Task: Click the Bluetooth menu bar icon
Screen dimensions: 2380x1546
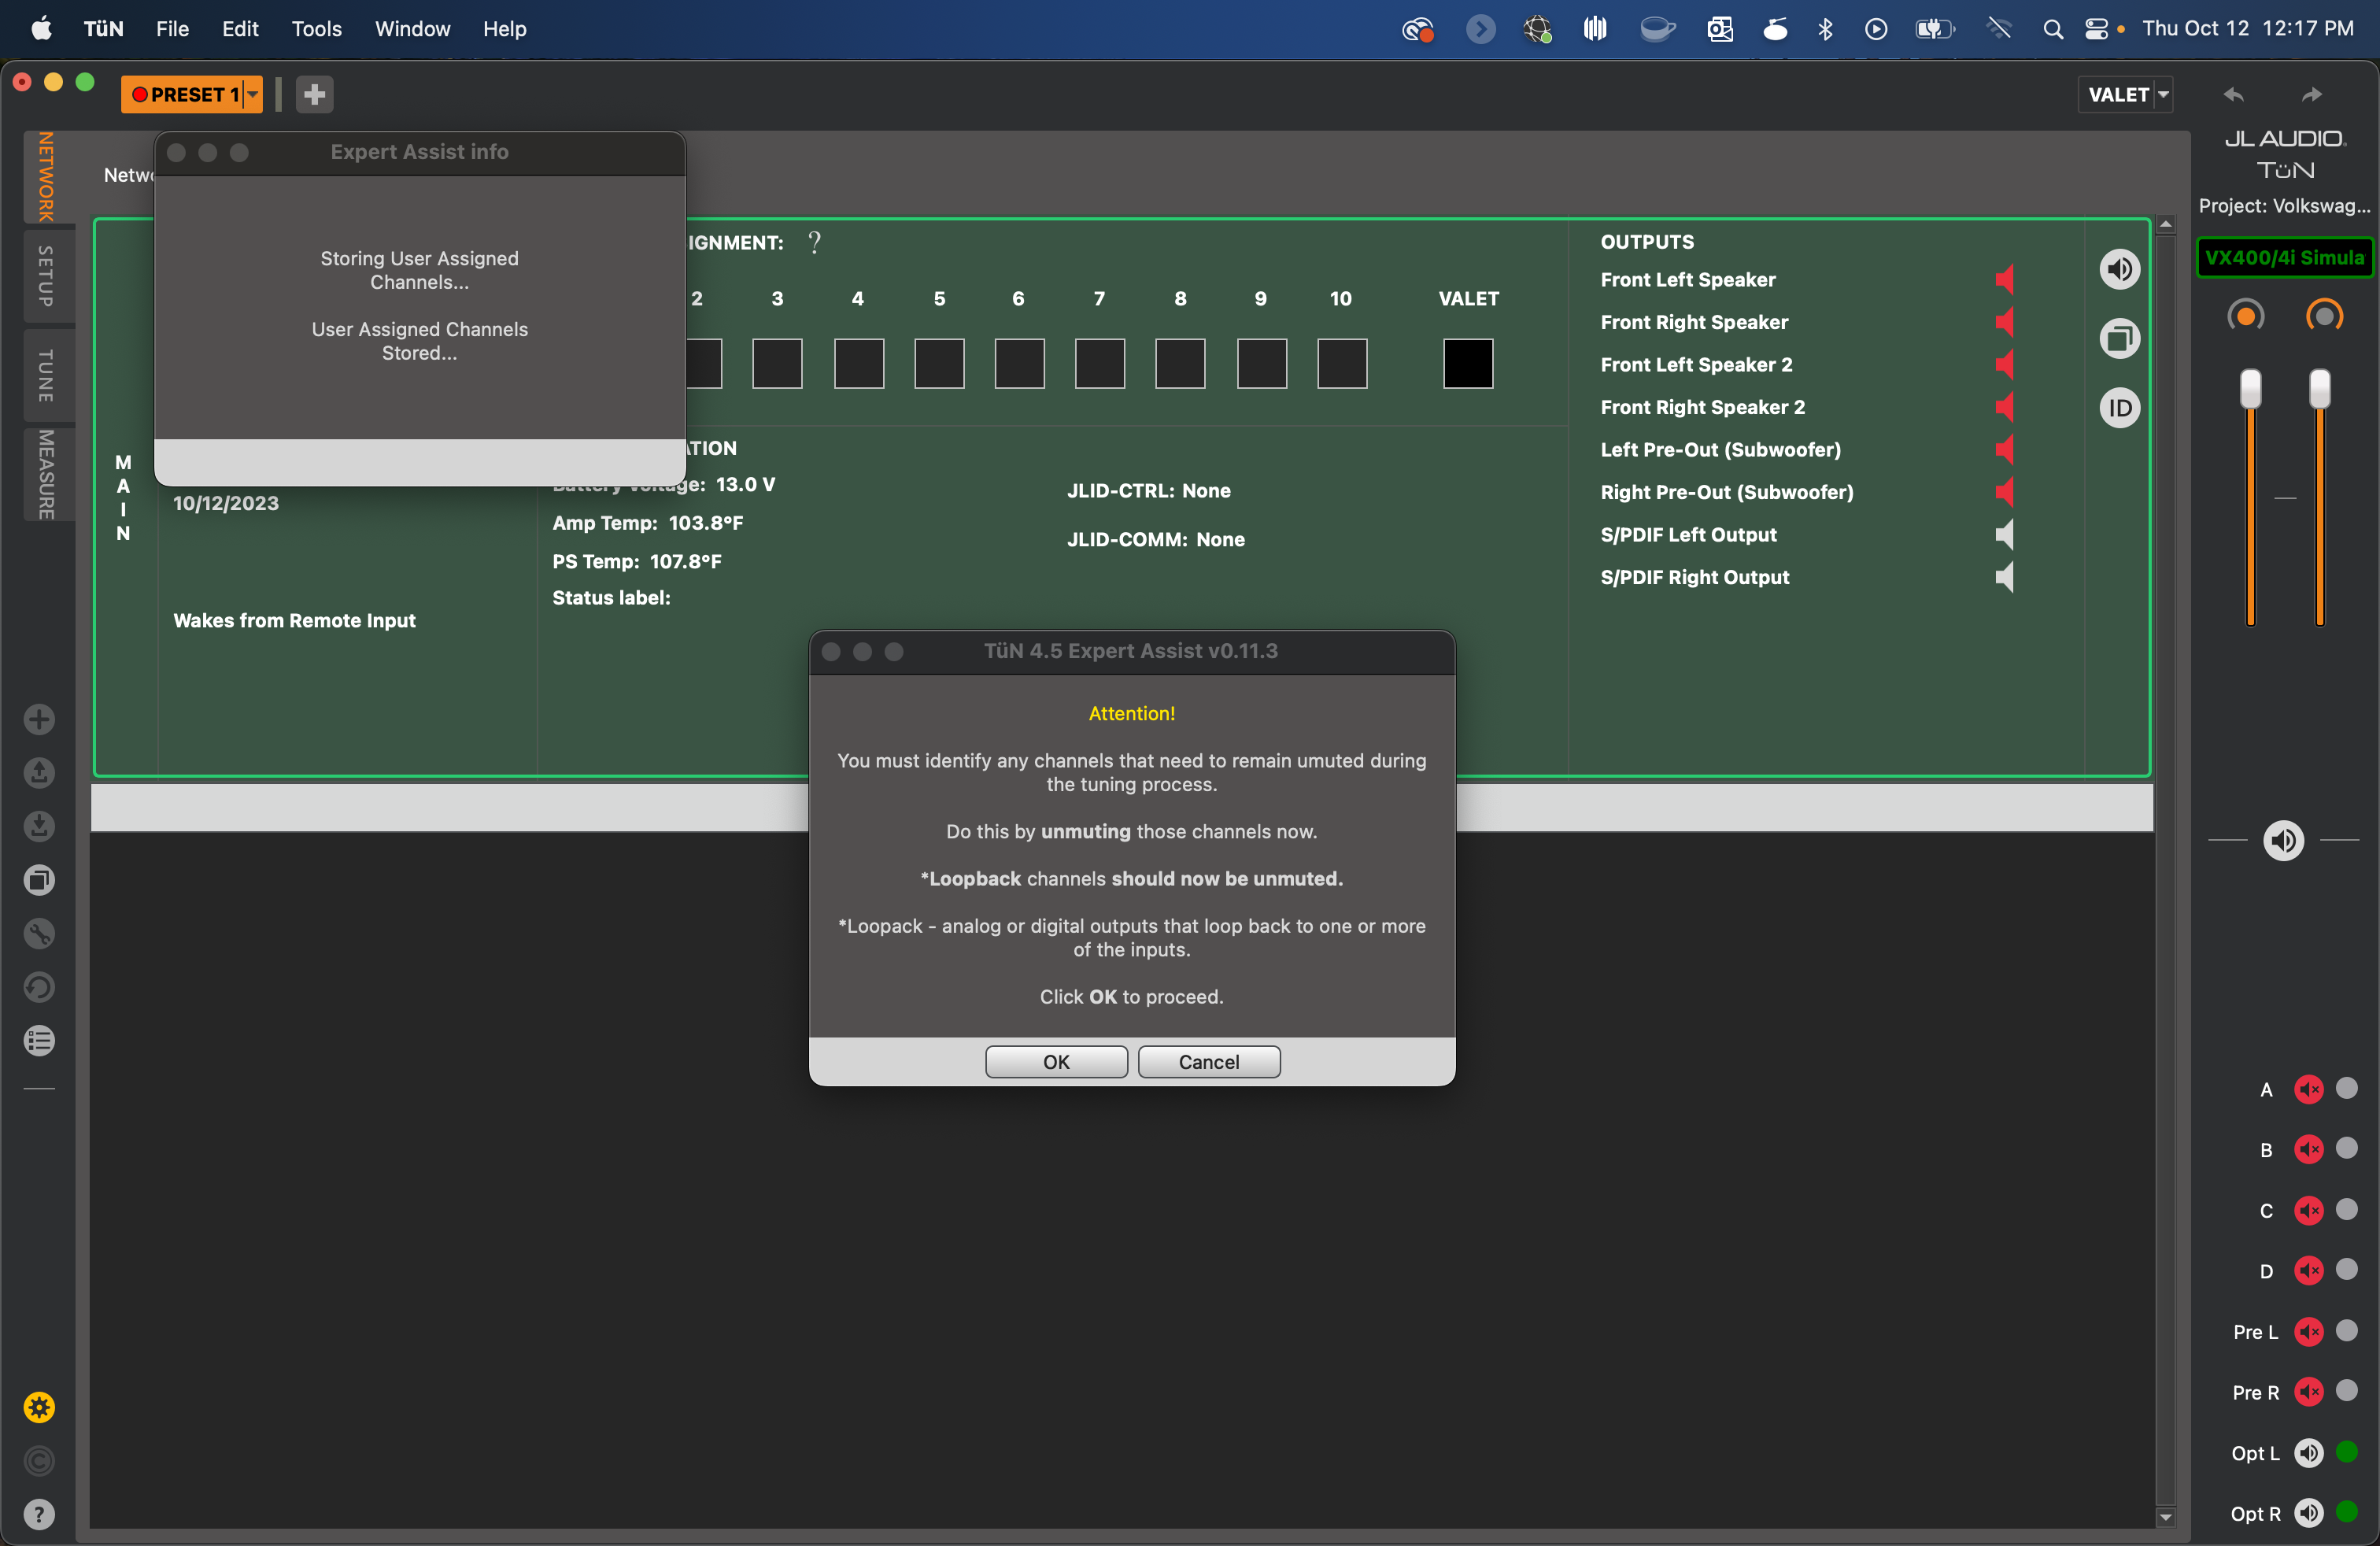Action: click(1825, 29)
